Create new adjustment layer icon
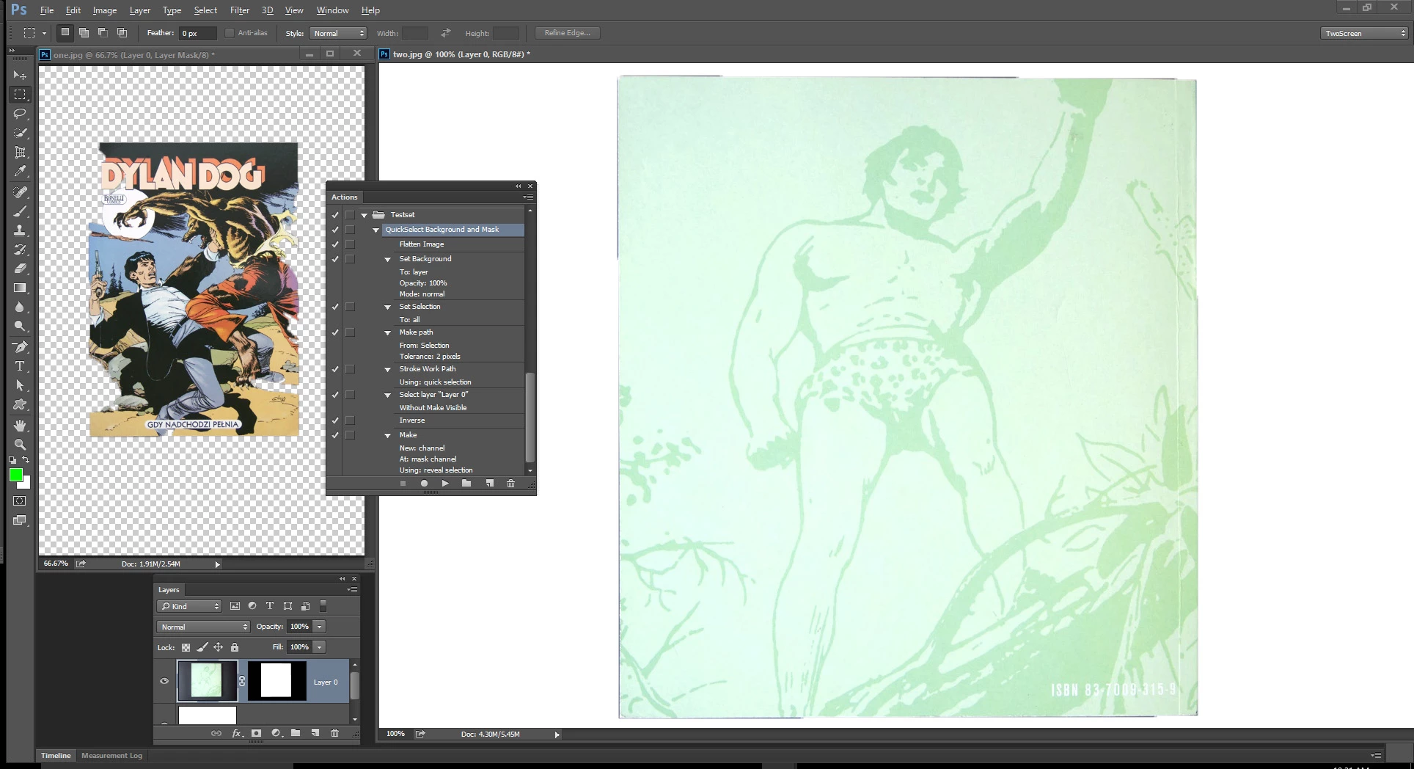Image resolution: width=1414 pixels, height=769 pixels. tap(276, 733)
